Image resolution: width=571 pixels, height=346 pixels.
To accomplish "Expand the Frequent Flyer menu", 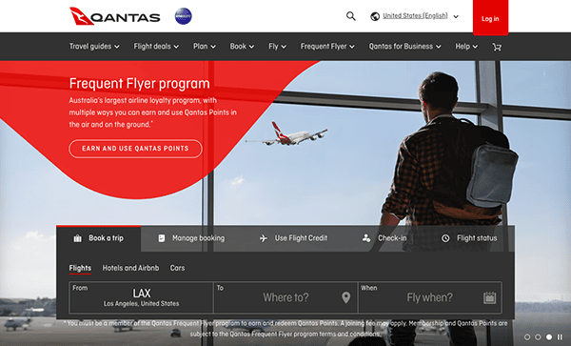I will (327, 47).
